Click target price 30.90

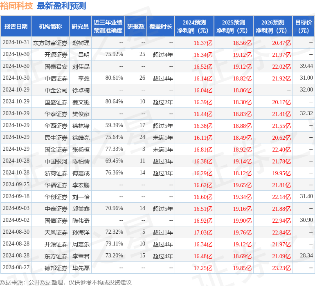306,220
